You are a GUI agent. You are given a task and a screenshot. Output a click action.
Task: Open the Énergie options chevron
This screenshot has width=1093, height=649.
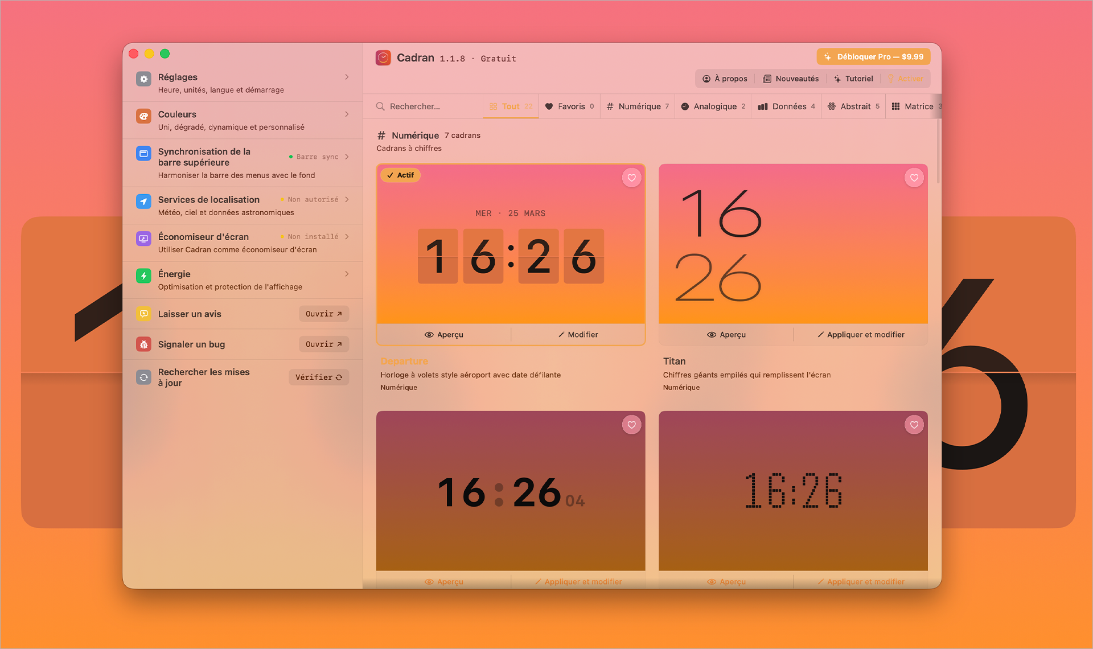[x=347, y=274]
